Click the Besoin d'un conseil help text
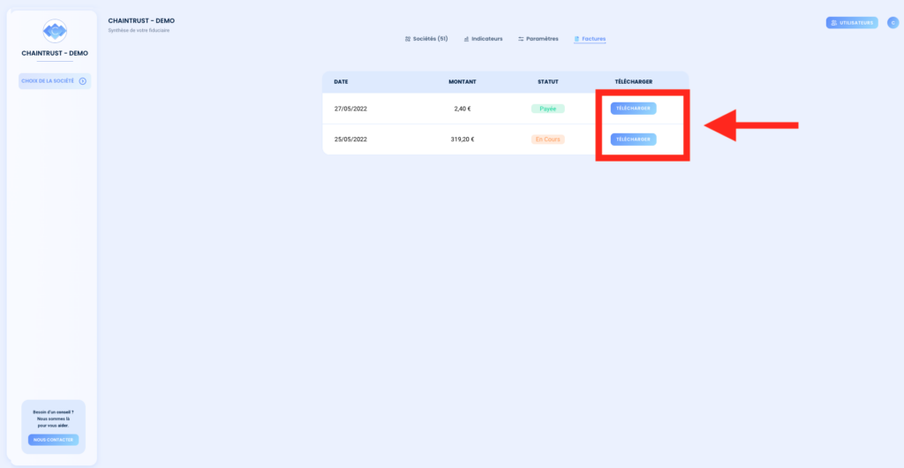 (x=54, y=419)
